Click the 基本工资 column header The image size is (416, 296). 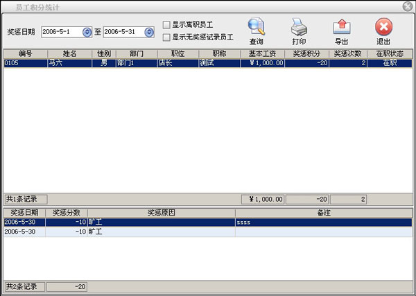[x=263, y=53]
